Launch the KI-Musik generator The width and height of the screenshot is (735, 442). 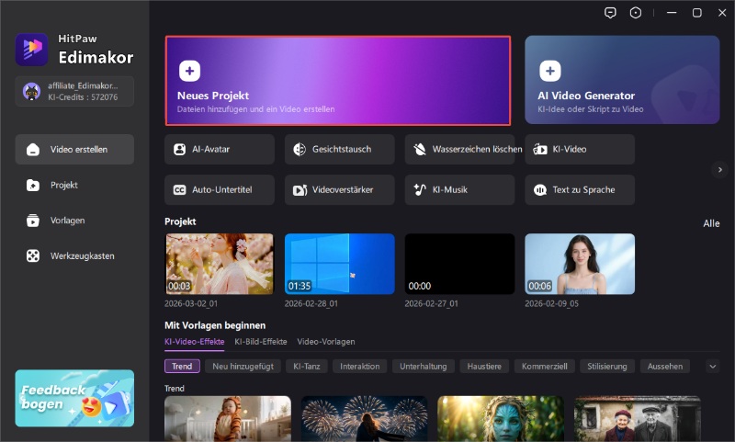[x=459, y=189]
